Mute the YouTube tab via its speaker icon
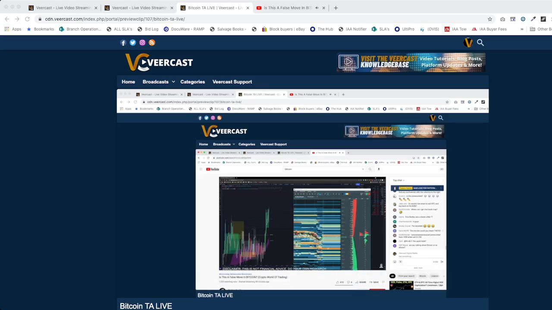 click(x=317, y=8)
